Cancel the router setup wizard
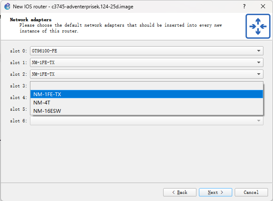The height and width of the screenshot is (201, 273). click(x=251, y=192)
